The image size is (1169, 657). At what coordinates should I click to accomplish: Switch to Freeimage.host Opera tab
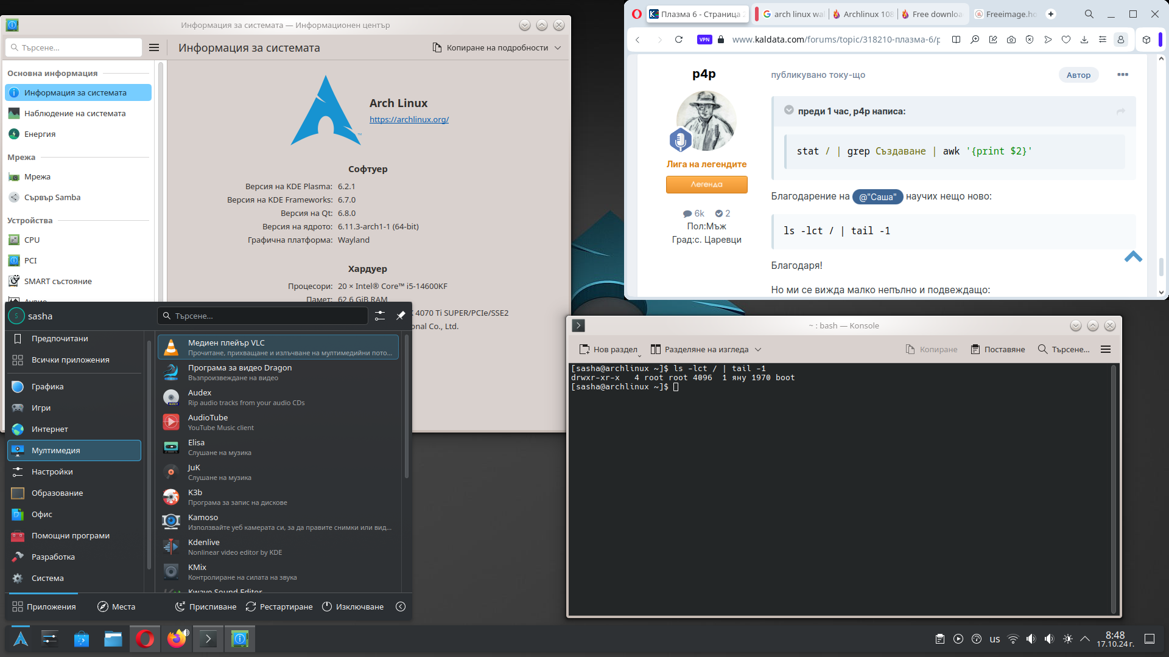(x=1005, y=14)
